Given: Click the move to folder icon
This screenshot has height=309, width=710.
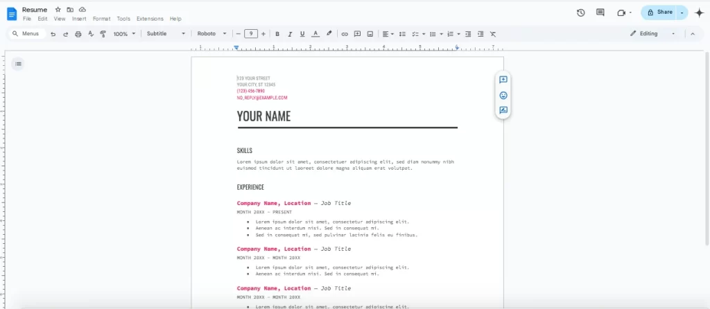Looking at the screenshot, I should click(70, 10).
